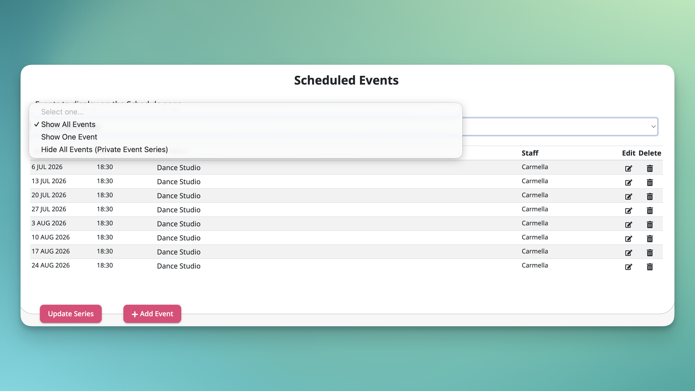Click the 13 JUL 2026 date cell
Image resolution: width=695 pixels, height=391 pixels.
[x=49, y=181]
